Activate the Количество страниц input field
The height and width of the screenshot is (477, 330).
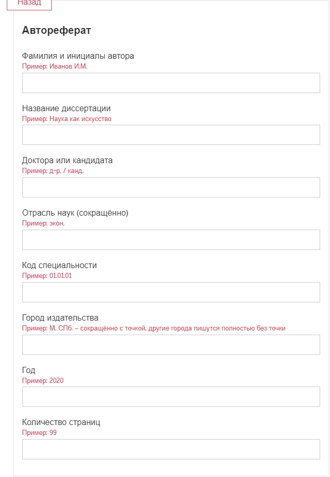click(x=171, y=449)
